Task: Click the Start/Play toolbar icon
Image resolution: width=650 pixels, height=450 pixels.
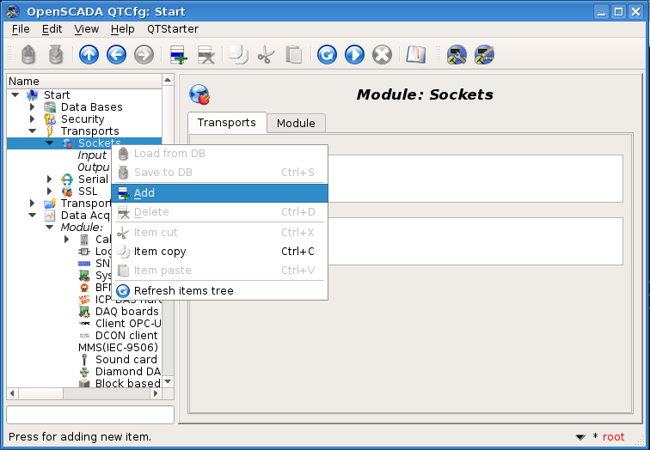Action: pos(354,55)
